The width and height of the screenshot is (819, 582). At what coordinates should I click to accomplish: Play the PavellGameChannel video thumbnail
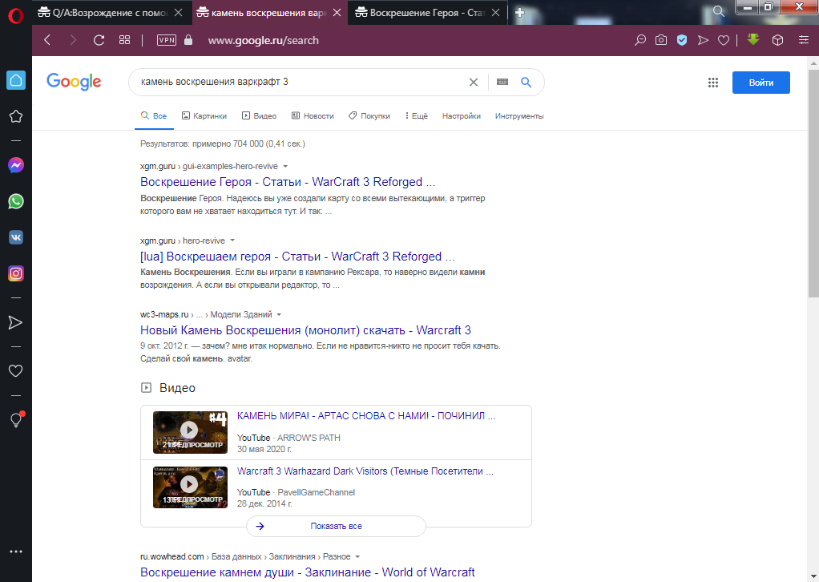(x=190, y=487)
